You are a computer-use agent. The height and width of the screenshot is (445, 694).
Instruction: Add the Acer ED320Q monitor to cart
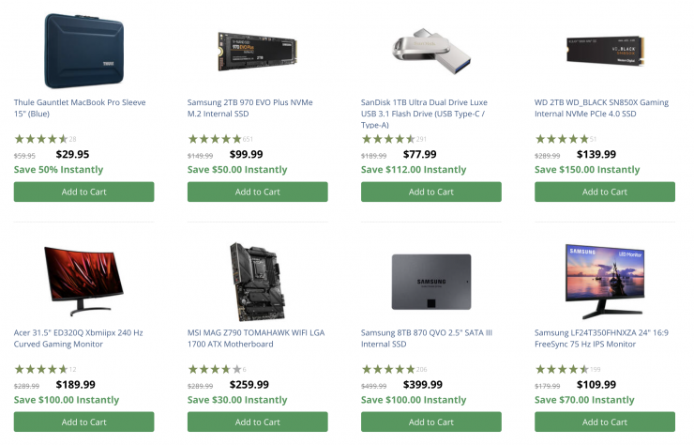[x=83, y=422]
